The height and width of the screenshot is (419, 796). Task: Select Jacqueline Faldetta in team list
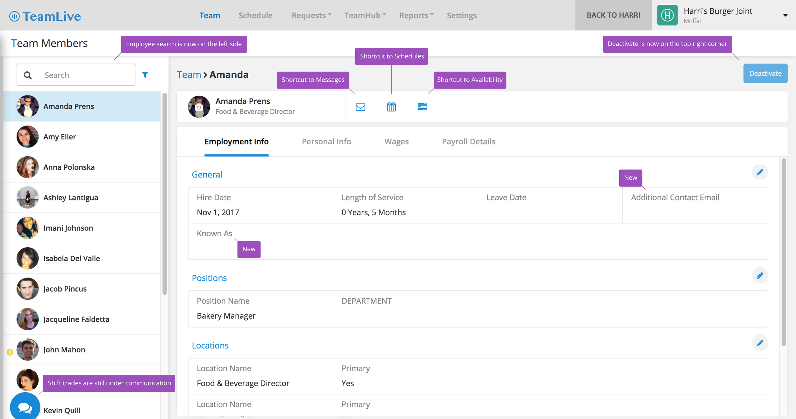coord(82,319)
